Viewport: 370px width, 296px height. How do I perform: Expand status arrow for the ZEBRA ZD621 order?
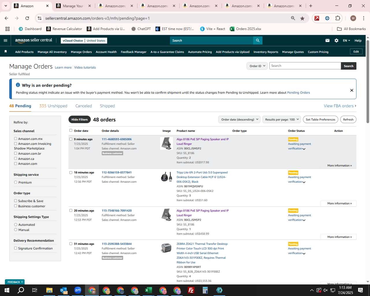304,254
